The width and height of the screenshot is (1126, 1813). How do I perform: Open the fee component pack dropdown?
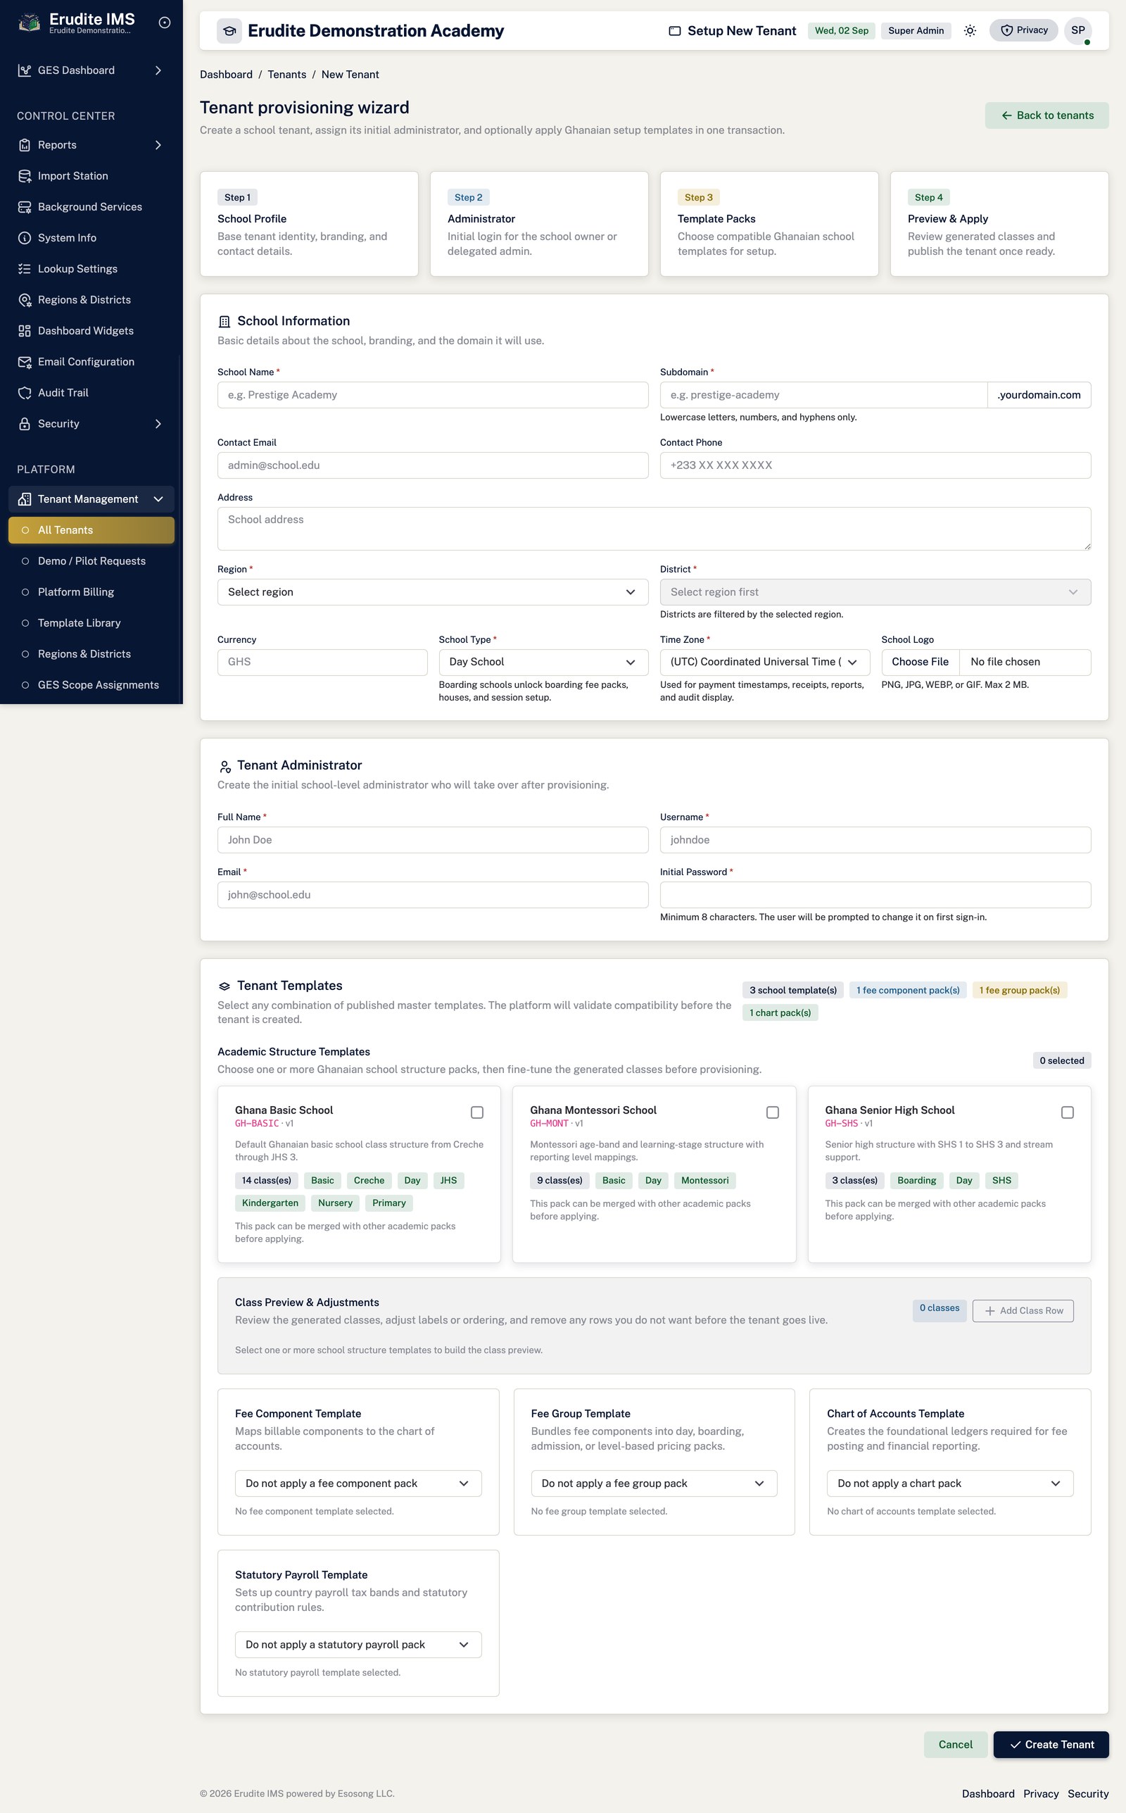tap(358, 1483)
